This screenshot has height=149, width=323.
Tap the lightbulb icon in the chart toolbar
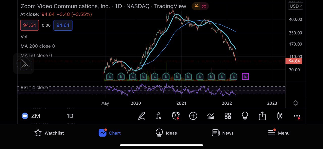click(245, 116)
